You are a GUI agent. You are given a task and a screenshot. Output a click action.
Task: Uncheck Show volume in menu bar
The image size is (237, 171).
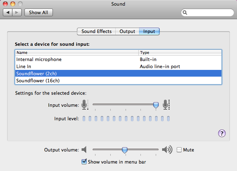(x=84, y=162)
